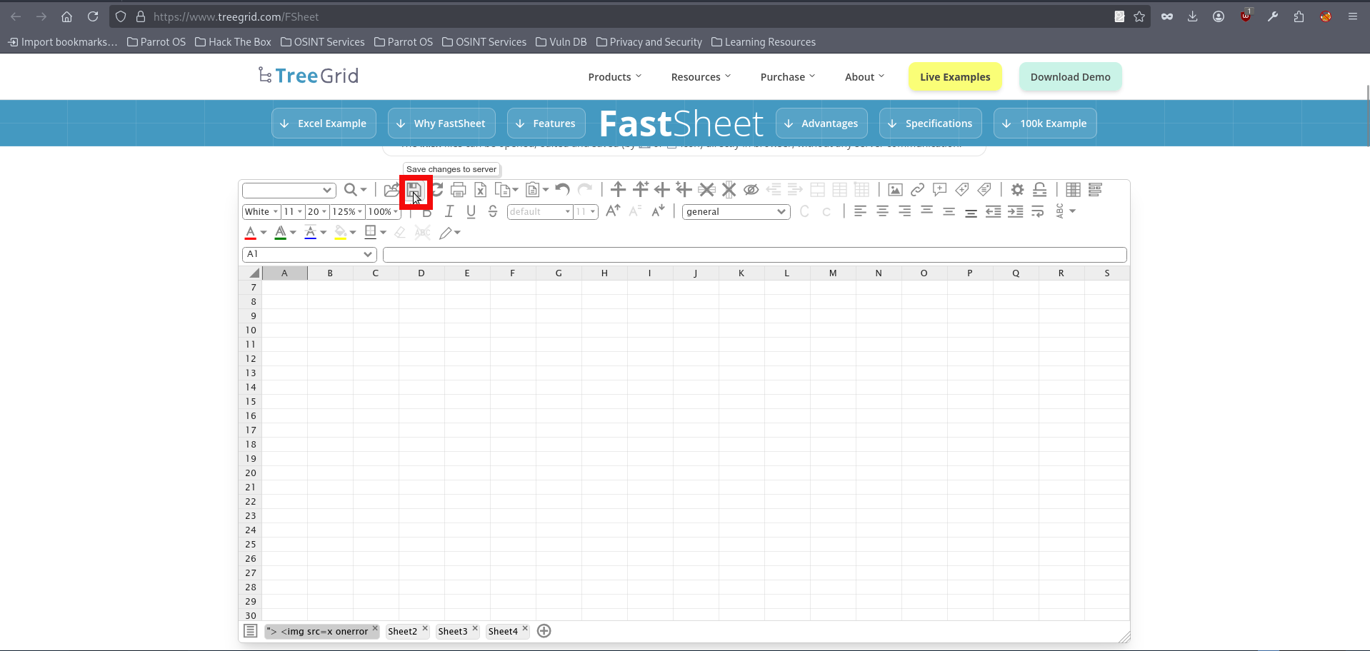Viewport: 1370px width, 651px height.
Task: Select the Print spreadsheet icon
Action: pyautogui.click(x=459, y=190)
